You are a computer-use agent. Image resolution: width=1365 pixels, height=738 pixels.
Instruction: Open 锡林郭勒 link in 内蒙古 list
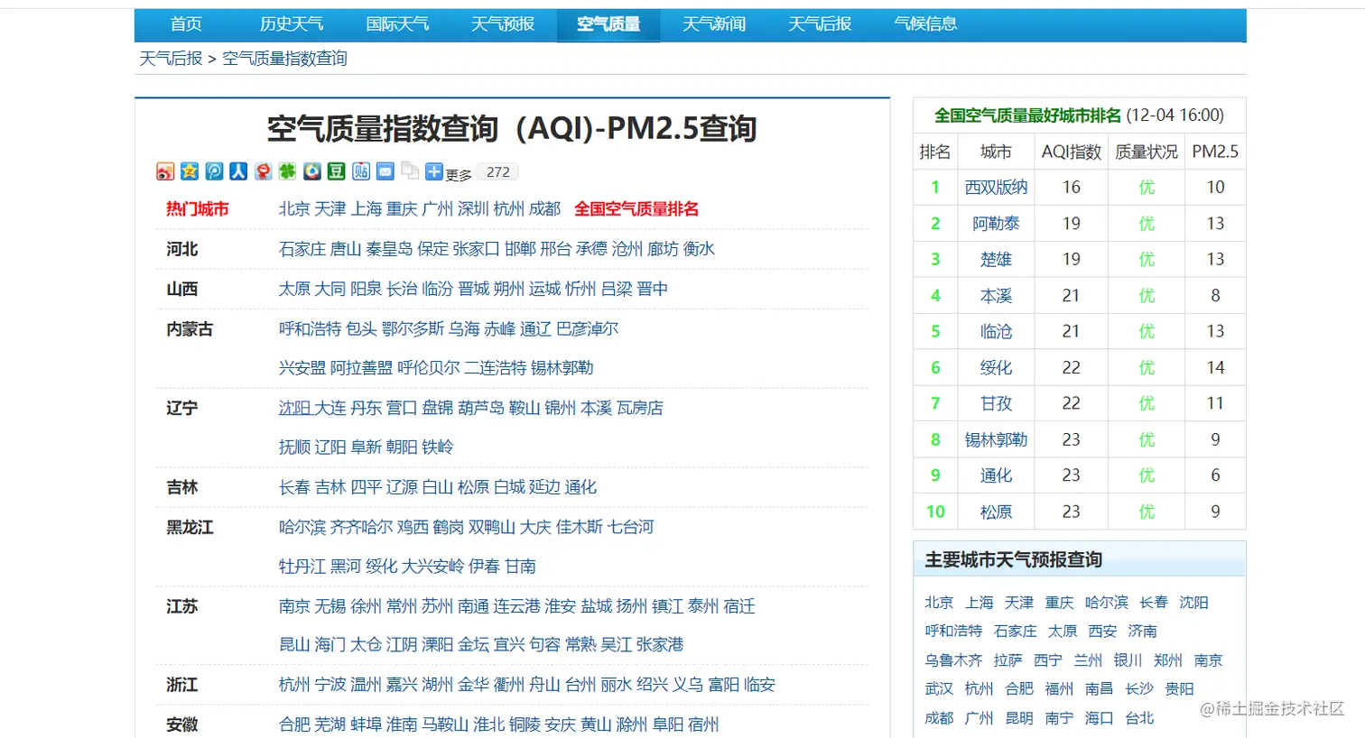[x=562, y=368]
